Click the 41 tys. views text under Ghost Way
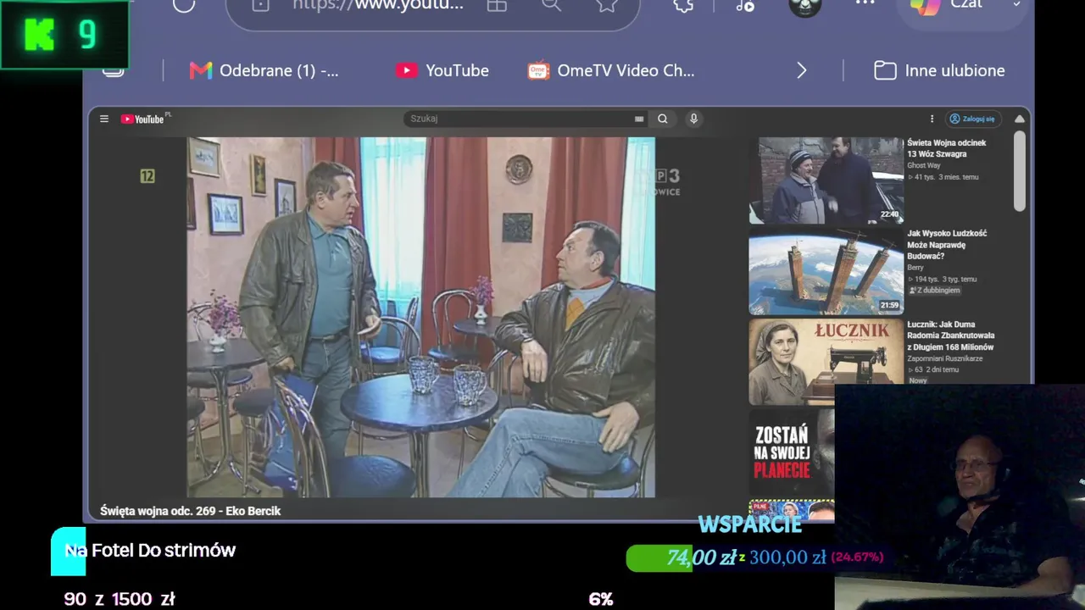 tap(923, 177)
